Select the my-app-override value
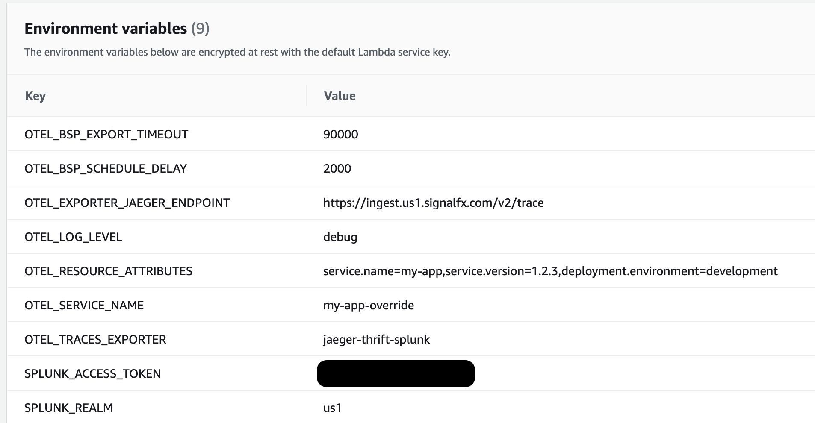 (x=368, y=305)
